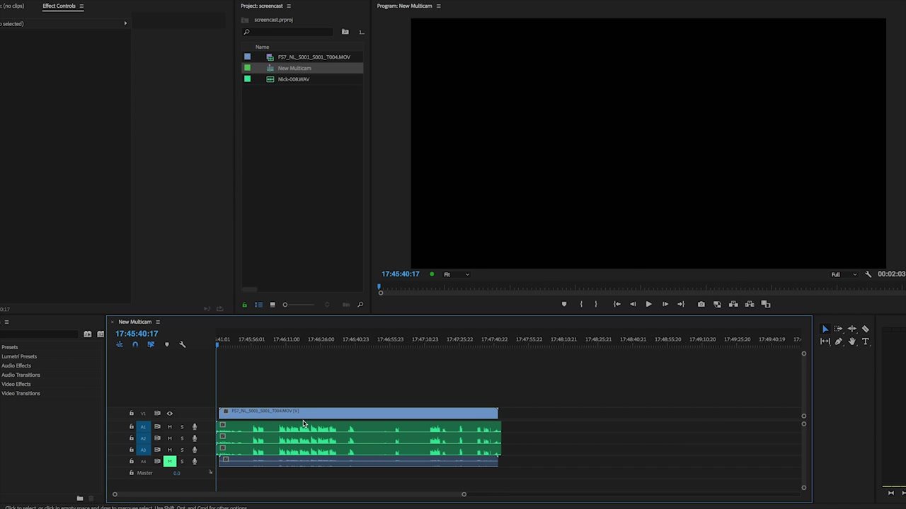This screenshot has height=509, width=906.
Task: Switch project panel to icon view
Action: click(x=273, y=305)
